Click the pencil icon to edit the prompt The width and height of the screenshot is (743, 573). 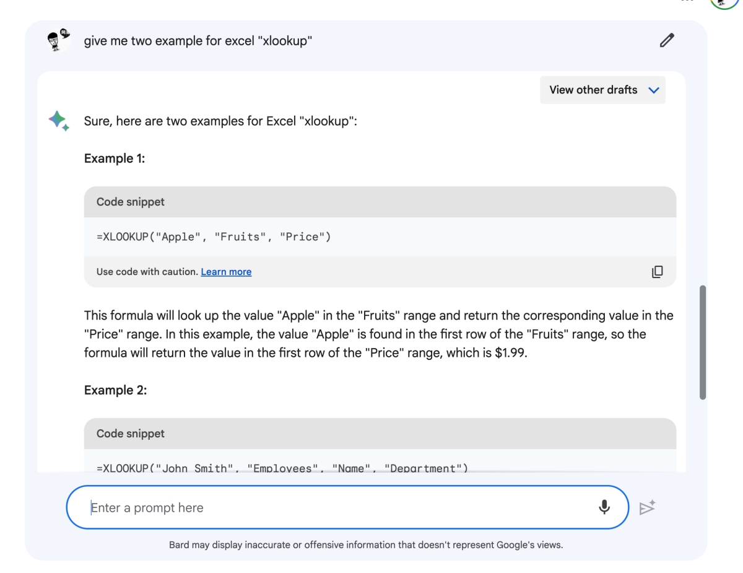666,41
